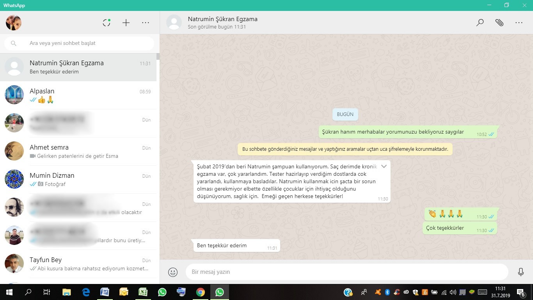Click the microphone voice message icon
Image resolution: width=533 pixels, height=300 pixels.
point(521,272)
